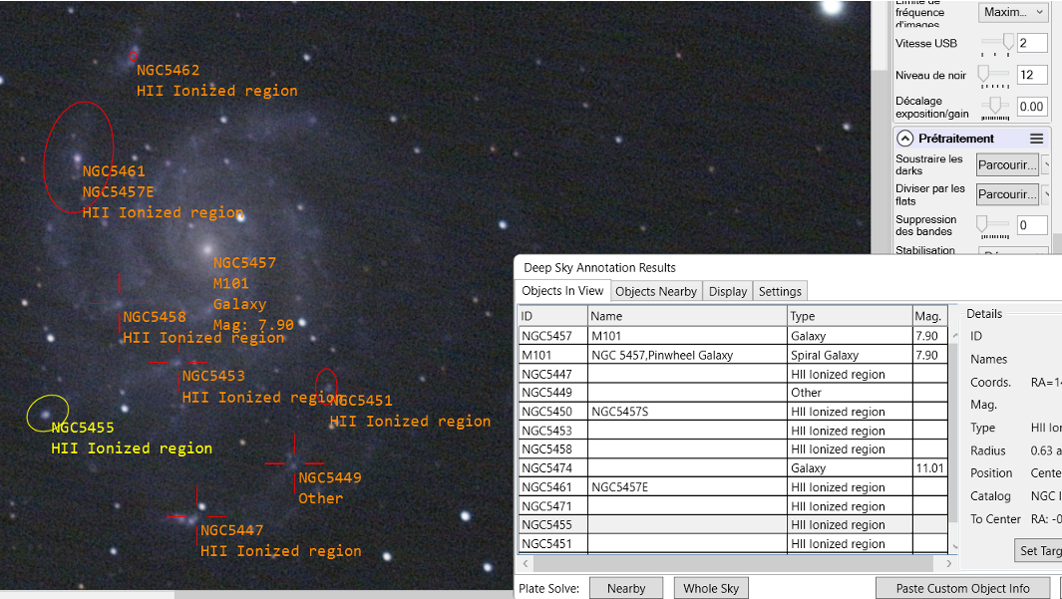This screenshot has height=599, width=1062.
Task: Select the NGC5449 table row
Action: point(733,393)
